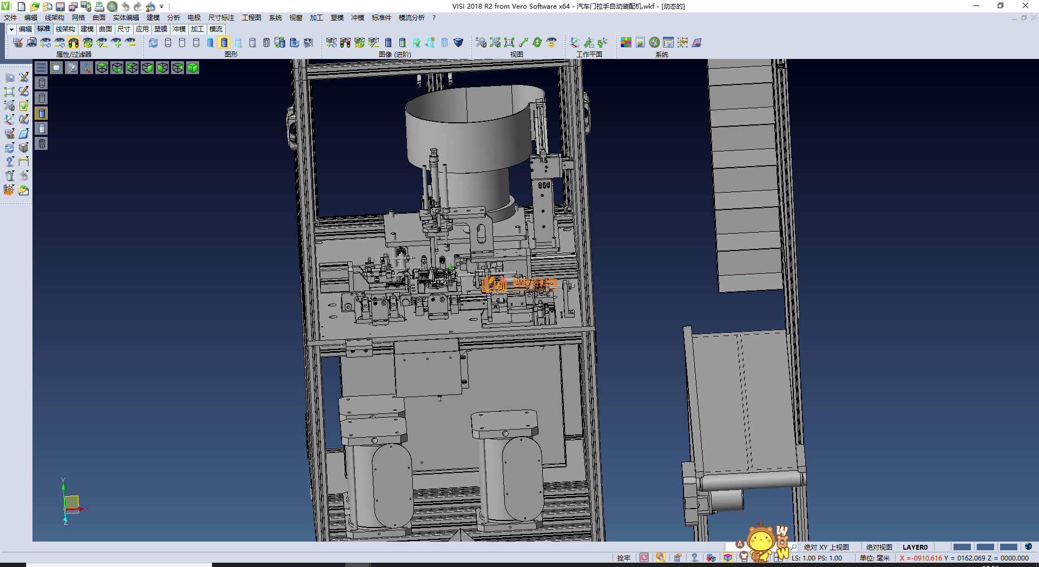This screenshot has height=567, width=1039.
Task: Toggle the highlighted shading button in left viewport strip
Action: 42,113
